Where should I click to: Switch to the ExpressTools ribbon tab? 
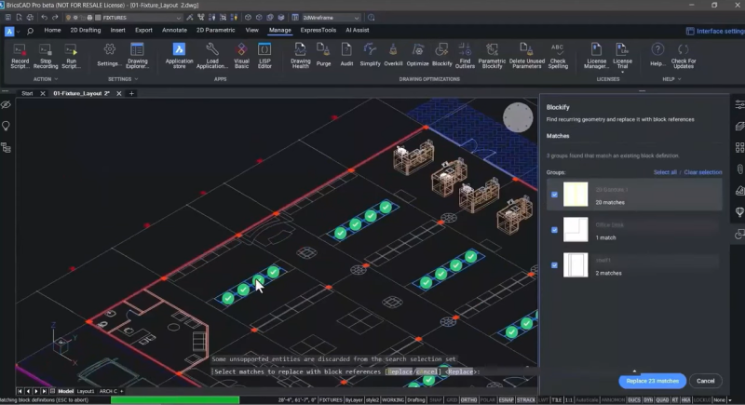tap(318, 30)
